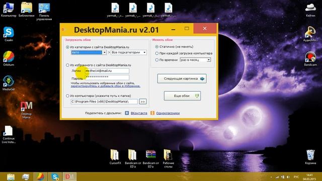Viewport: 322px width, 181px height.
Task: Open the registration link for Избранное
Action: tap(106, 86)
